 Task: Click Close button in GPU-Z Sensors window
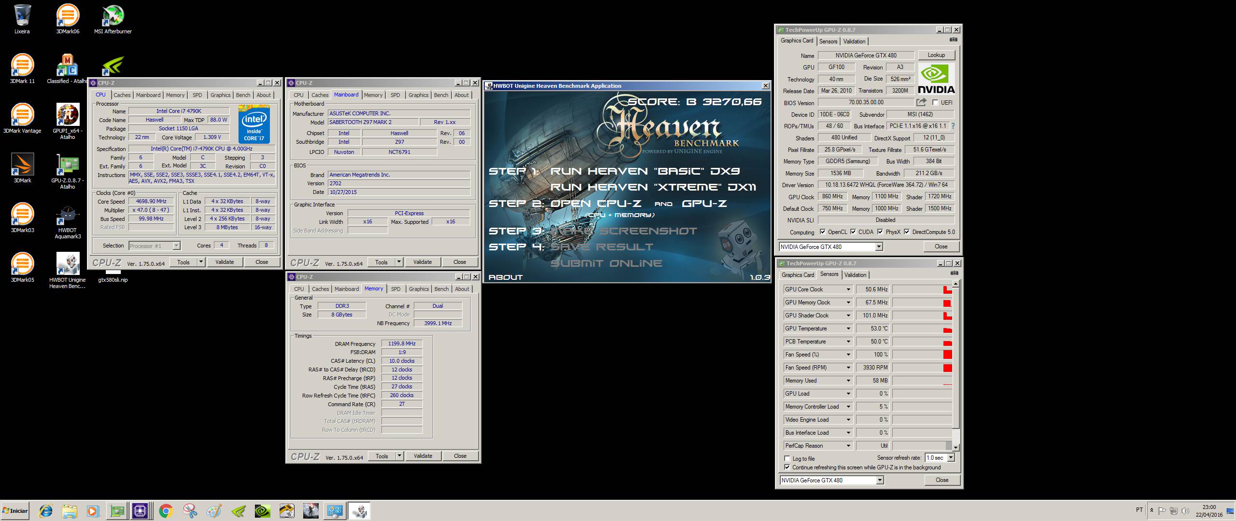tap(942, 480)
